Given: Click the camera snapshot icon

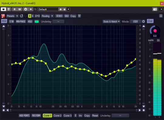Looking at the screenshot, I should [x=155, y=9].
